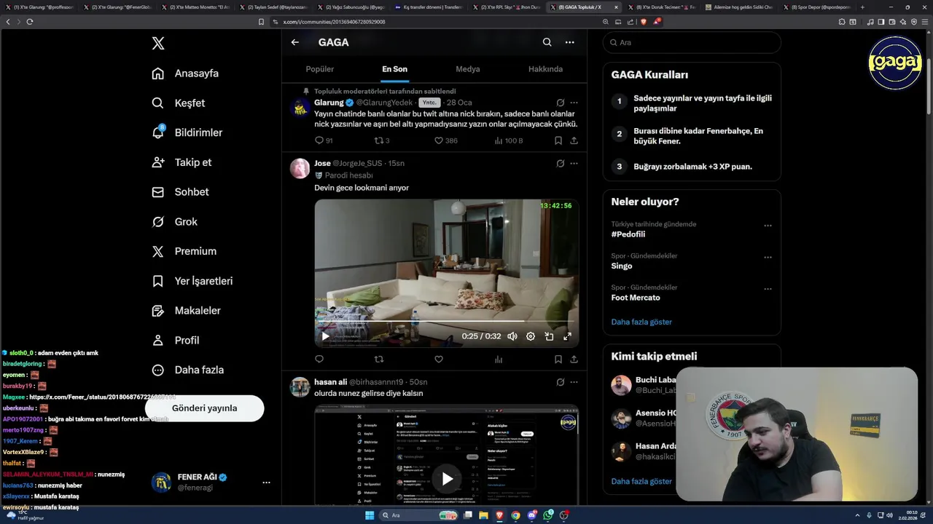Switch to the Hakkında tab
Image resolution: width=933 pixels, height=524 pixels.
pos(545,69)
